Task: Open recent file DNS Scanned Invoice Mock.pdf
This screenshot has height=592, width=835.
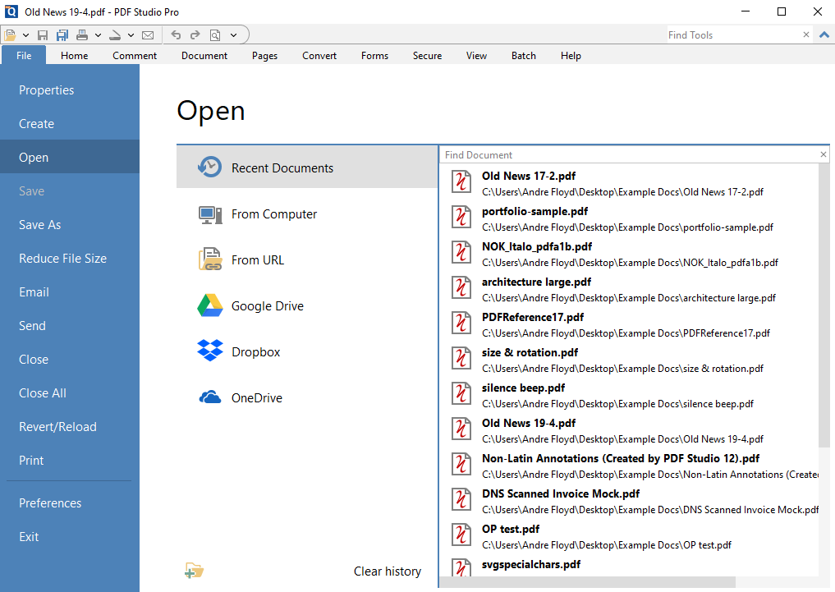Action: click(x=630, y=502)
